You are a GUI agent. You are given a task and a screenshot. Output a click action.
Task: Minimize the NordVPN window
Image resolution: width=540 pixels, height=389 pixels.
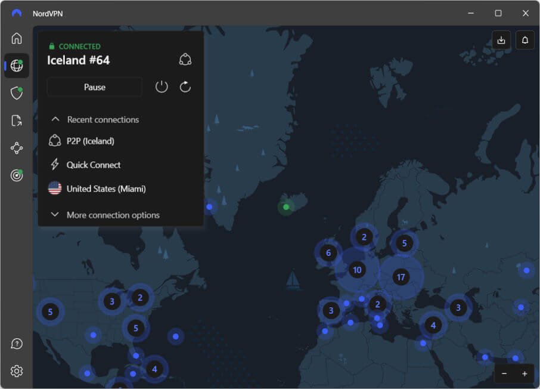coord(471,13)
